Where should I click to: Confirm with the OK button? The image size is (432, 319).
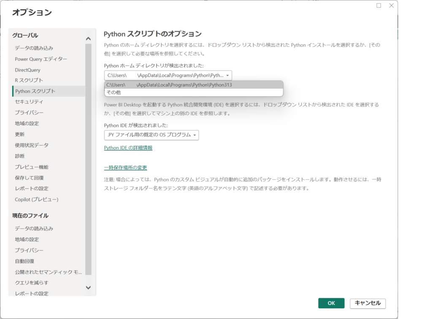331,303
